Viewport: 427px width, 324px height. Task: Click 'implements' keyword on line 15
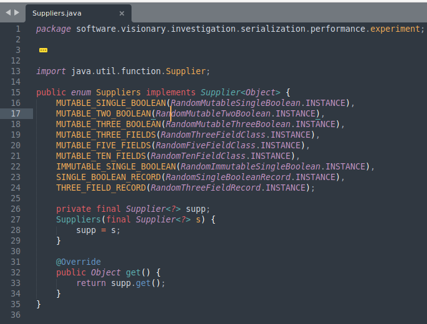point(171,93)
